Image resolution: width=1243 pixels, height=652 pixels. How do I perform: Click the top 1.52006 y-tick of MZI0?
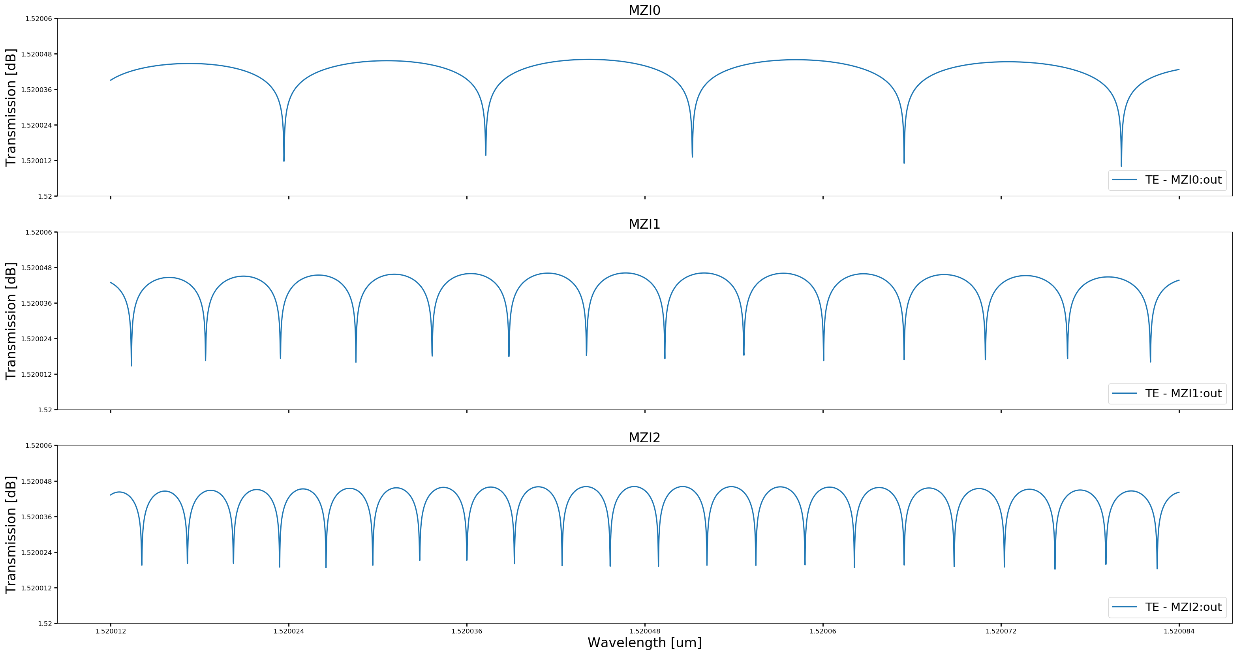click(x=39, y=19)
